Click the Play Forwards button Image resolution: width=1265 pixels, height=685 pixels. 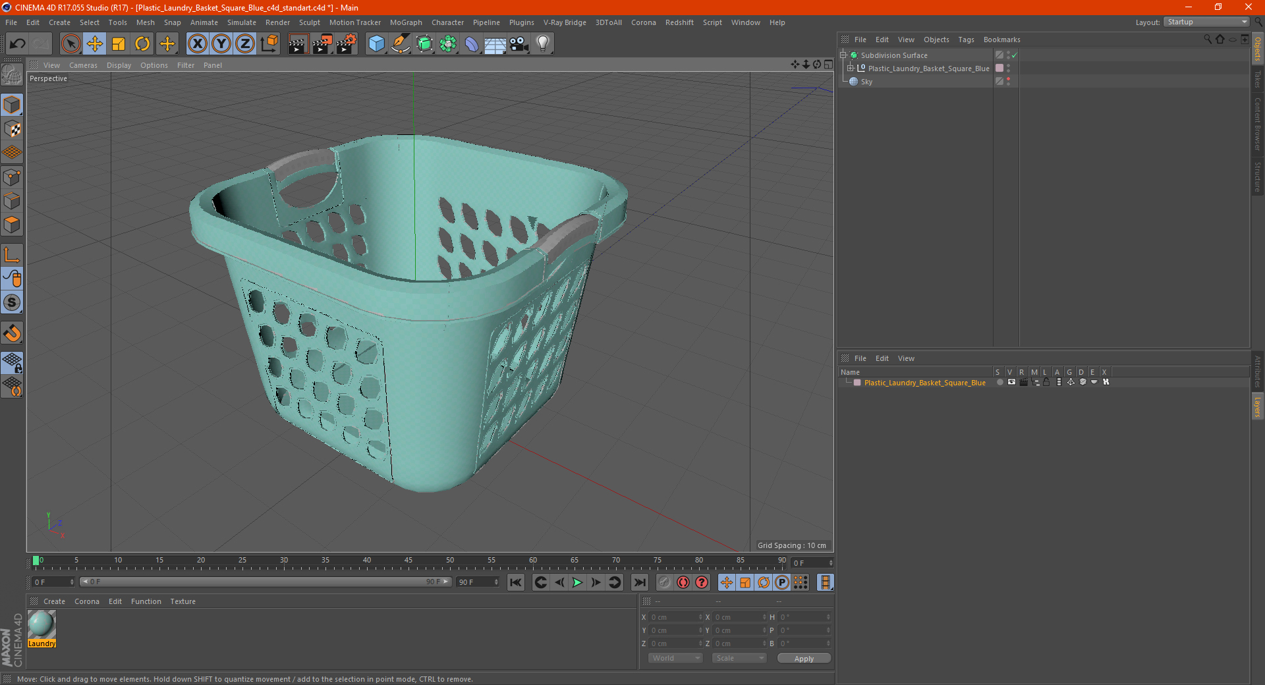coord(577,582)
